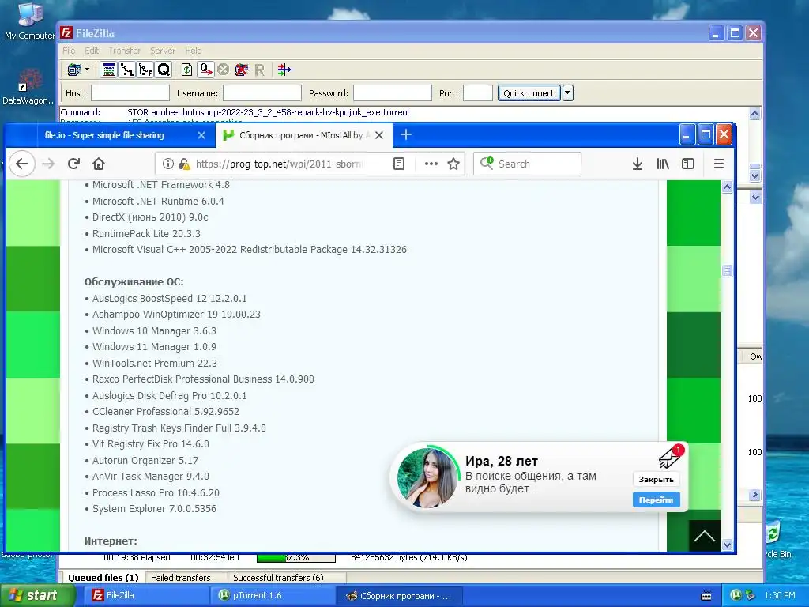Focus the Port input field

(478, 93)
